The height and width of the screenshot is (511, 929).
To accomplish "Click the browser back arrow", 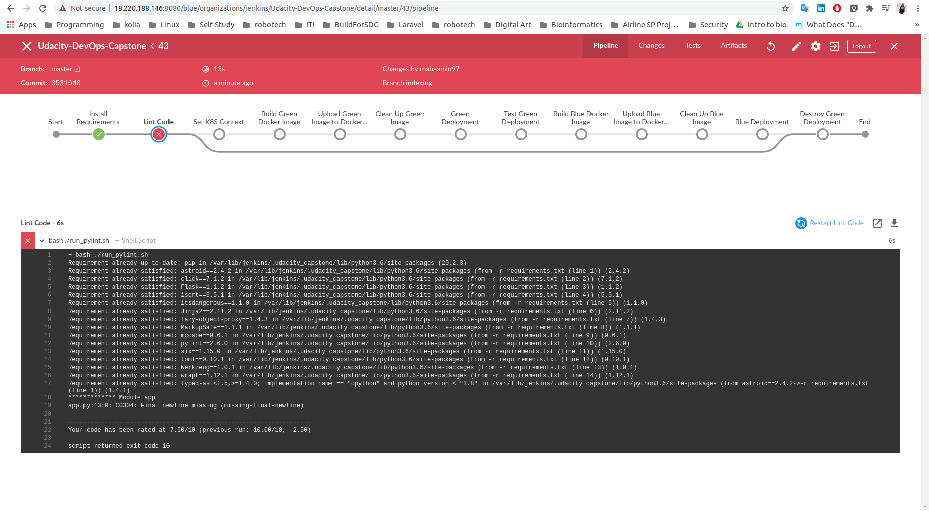I will 11,8.
